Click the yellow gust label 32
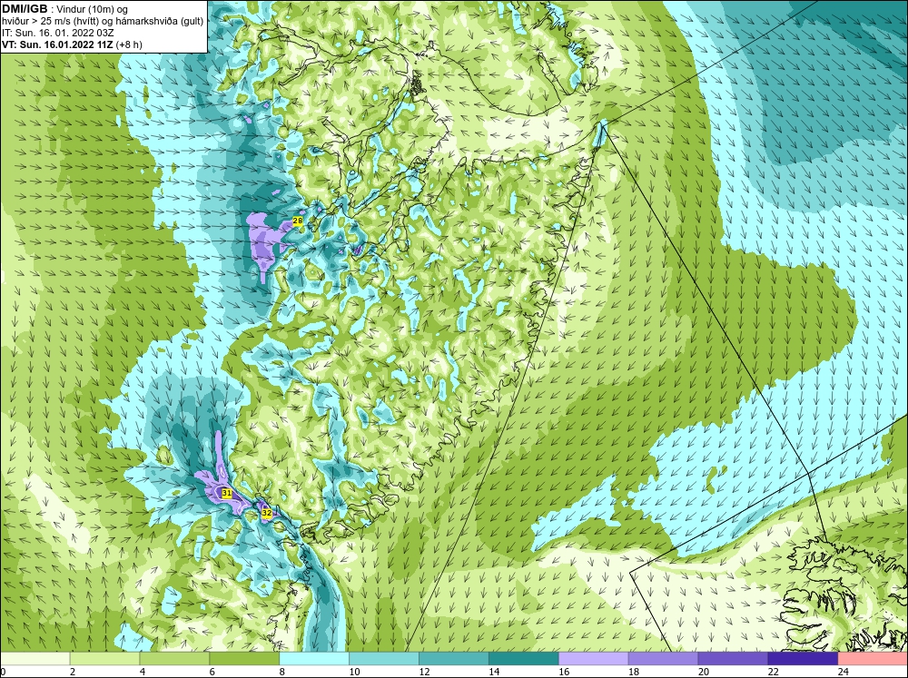The width and height of the screenshot is (908, 678). (x=266, y=513)
